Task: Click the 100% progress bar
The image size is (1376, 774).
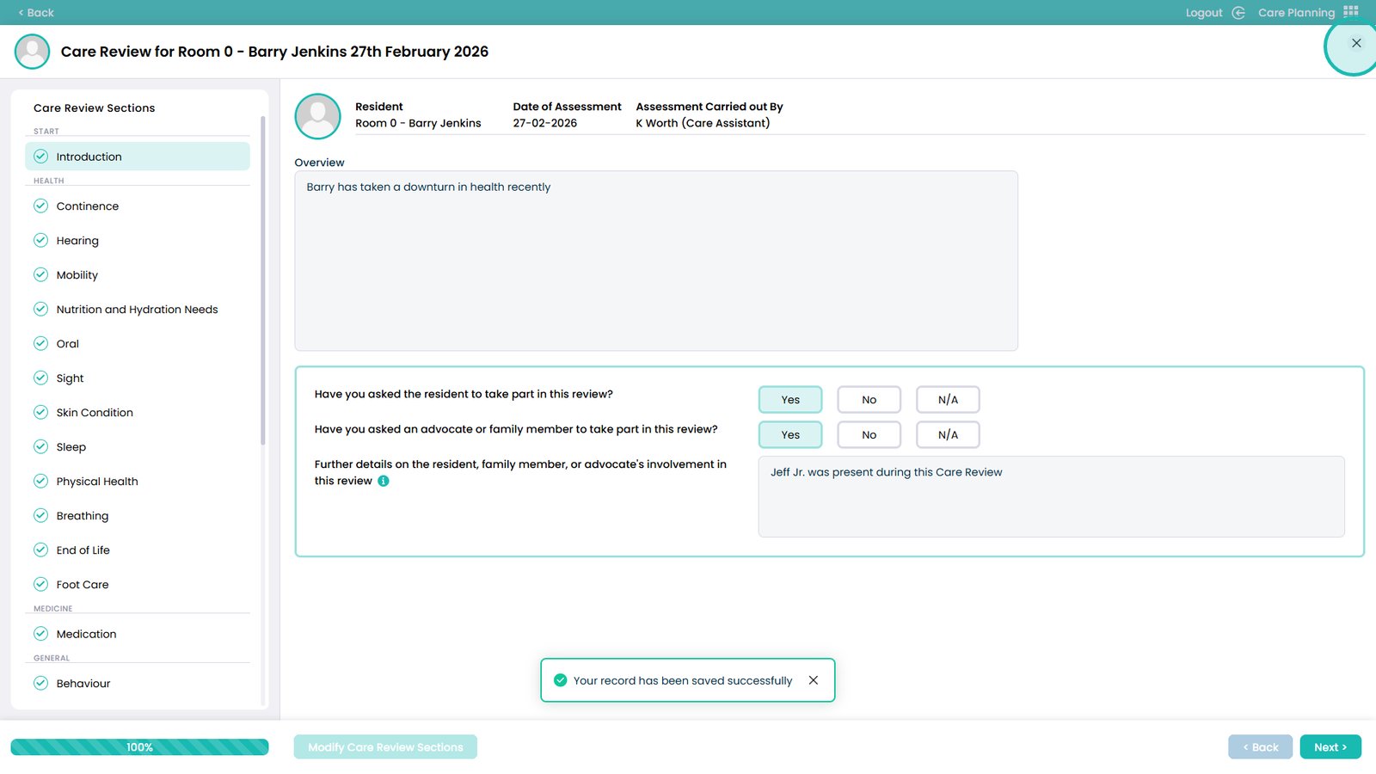Action: pos(139,747)
